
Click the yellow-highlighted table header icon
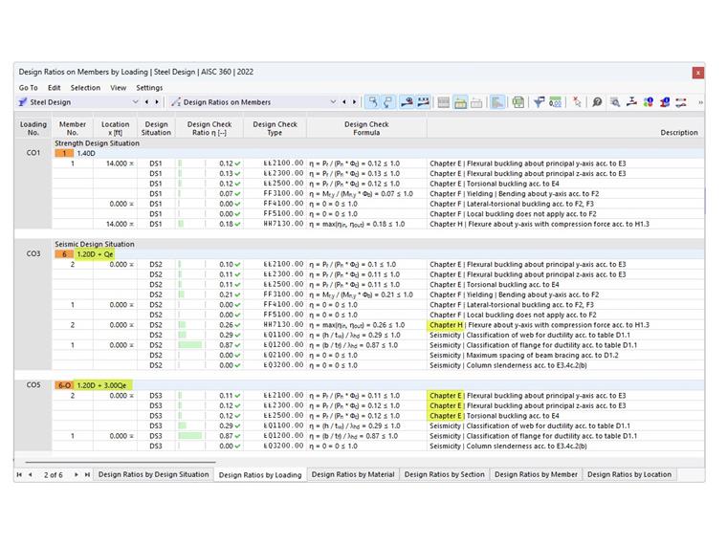point(460,102)
